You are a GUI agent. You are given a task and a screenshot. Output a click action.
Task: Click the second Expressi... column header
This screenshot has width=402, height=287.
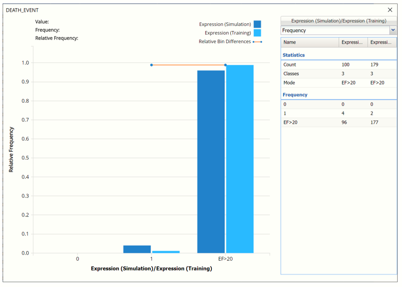382,42
